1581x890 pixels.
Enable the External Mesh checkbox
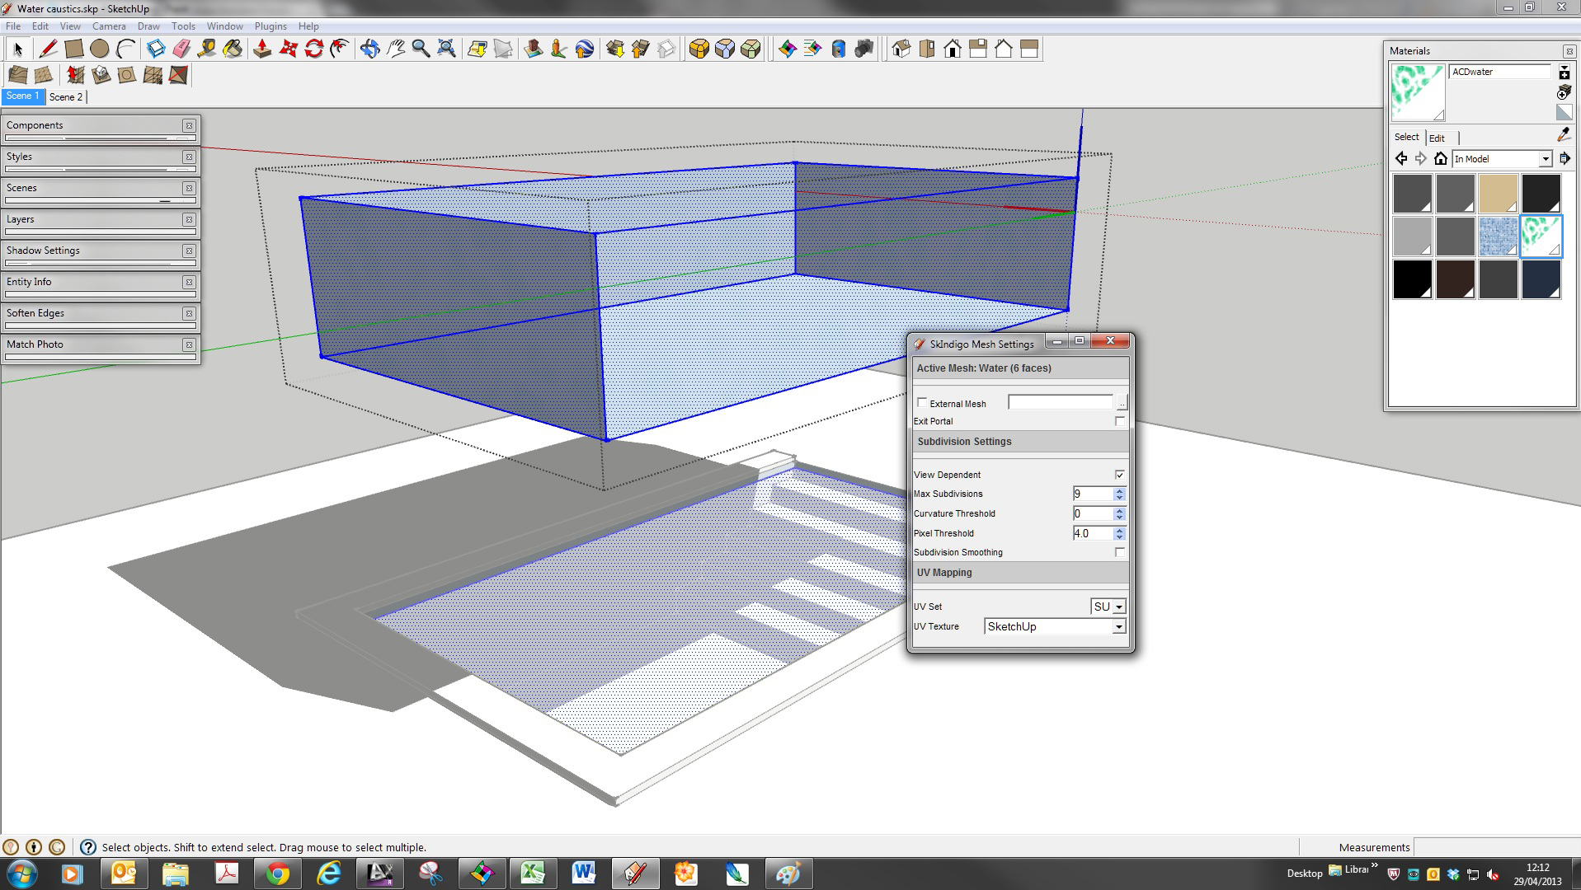(x=922, y=403)
